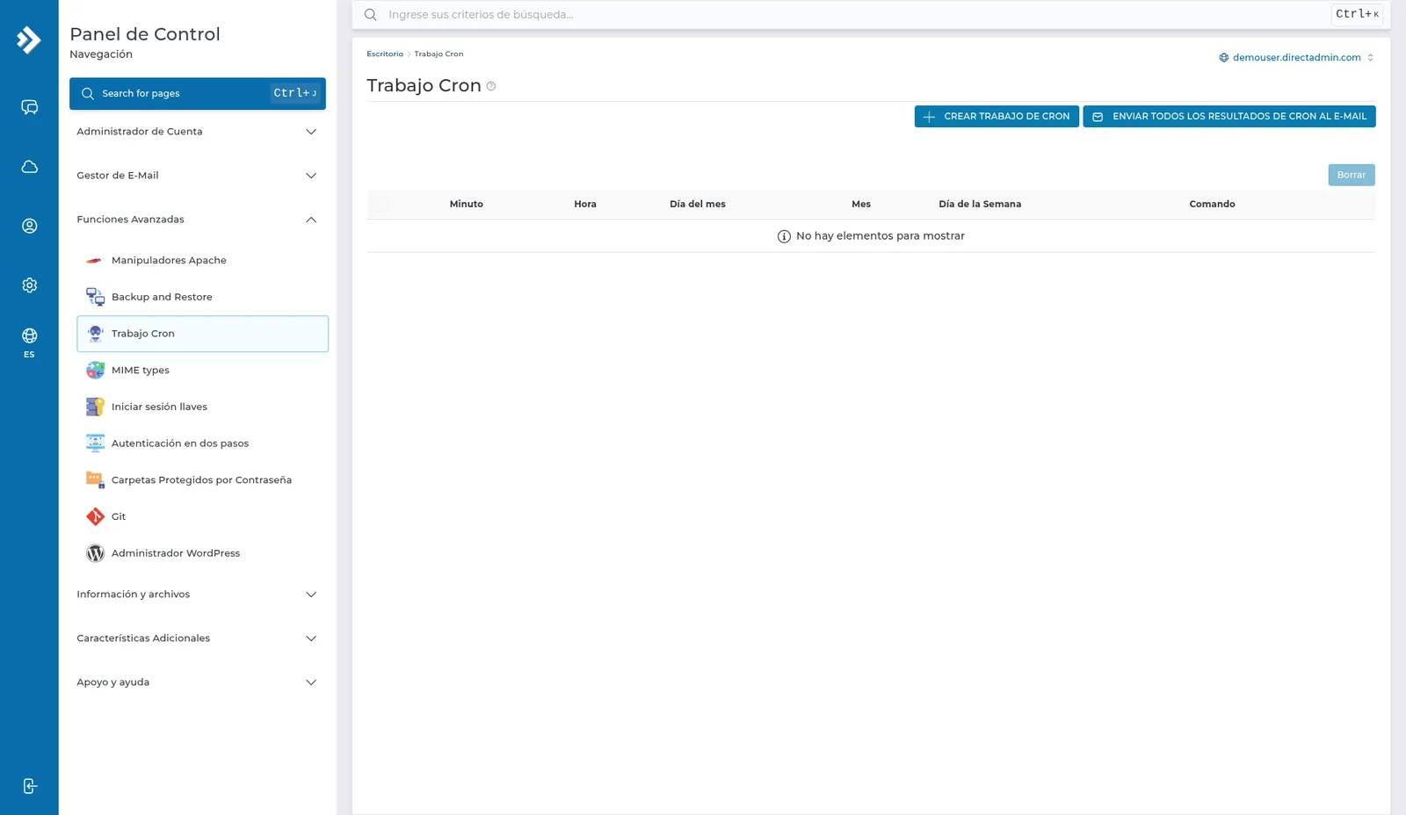The height and width of the screenshot is (815, 1406).
Task: Click Enviar Todos los Resultados de Cron button
Action: tap(1229, 116)
